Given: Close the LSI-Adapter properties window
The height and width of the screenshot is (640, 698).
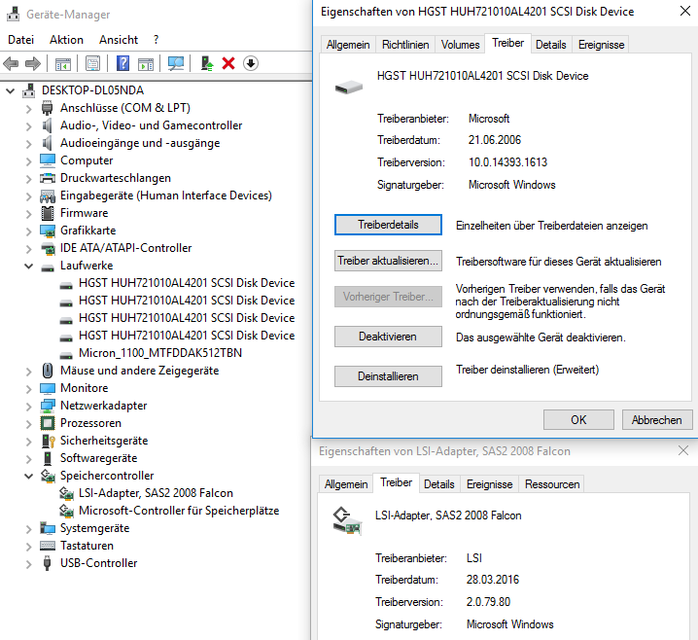Looking at the screenshot, I should point(683,450).
